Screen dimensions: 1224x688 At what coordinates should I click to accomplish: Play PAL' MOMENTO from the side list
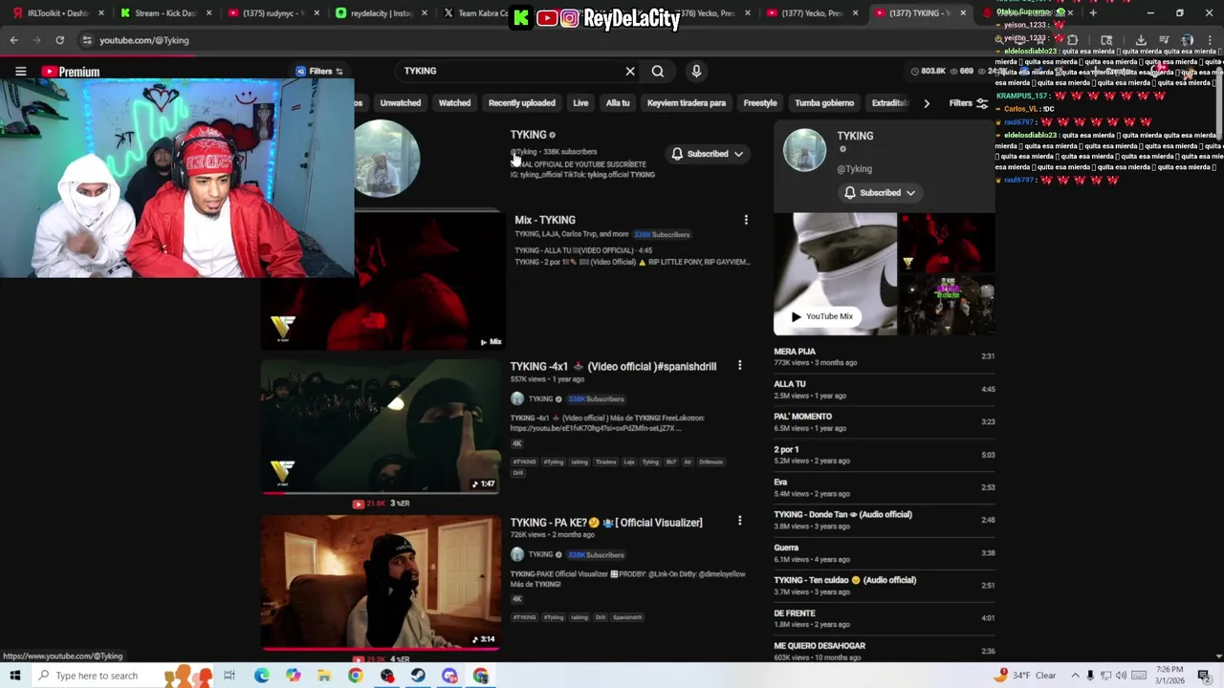885,421
